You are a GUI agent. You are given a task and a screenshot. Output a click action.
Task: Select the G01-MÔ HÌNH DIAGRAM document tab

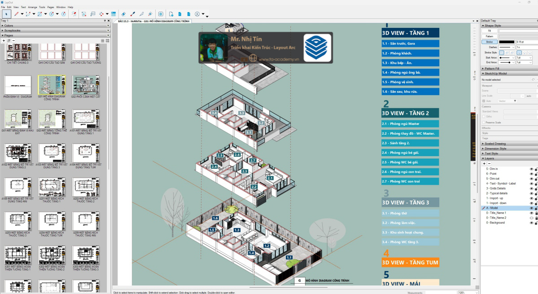click(154, 21)
